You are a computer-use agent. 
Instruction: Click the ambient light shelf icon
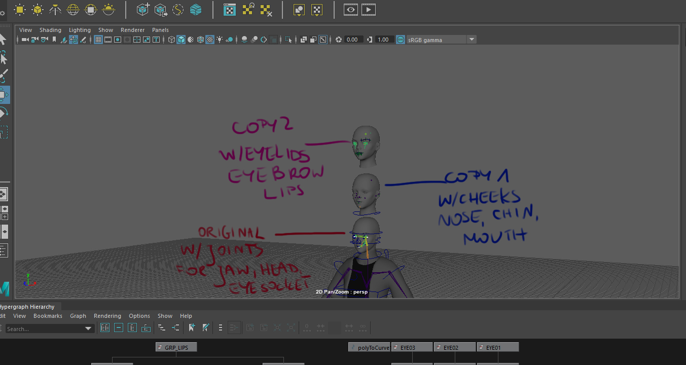click(20, 9)
